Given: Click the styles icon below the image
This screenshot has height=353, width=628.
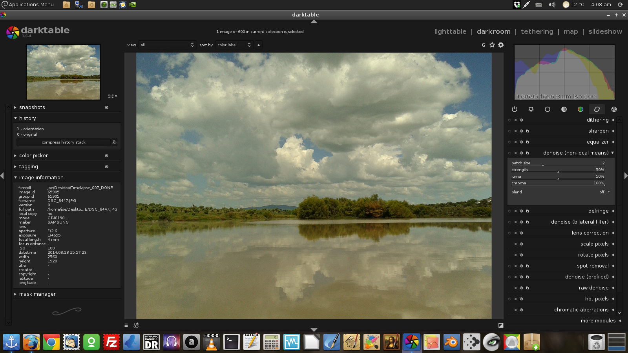Looking at the screenshot, I should point(136,325).
